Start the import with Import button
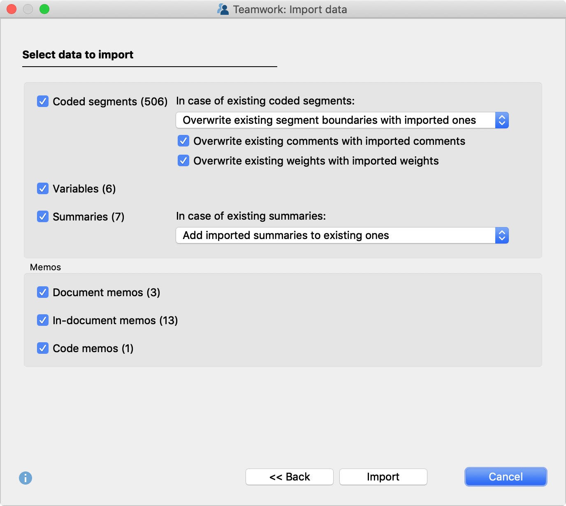 pyautogui.click(x=383, y=476)
